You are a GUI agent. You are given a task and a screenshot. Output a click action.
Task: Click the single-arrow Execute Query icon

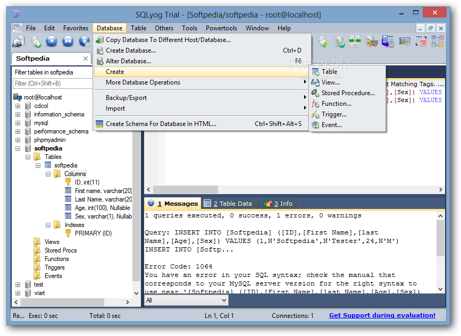coord(52,41)
